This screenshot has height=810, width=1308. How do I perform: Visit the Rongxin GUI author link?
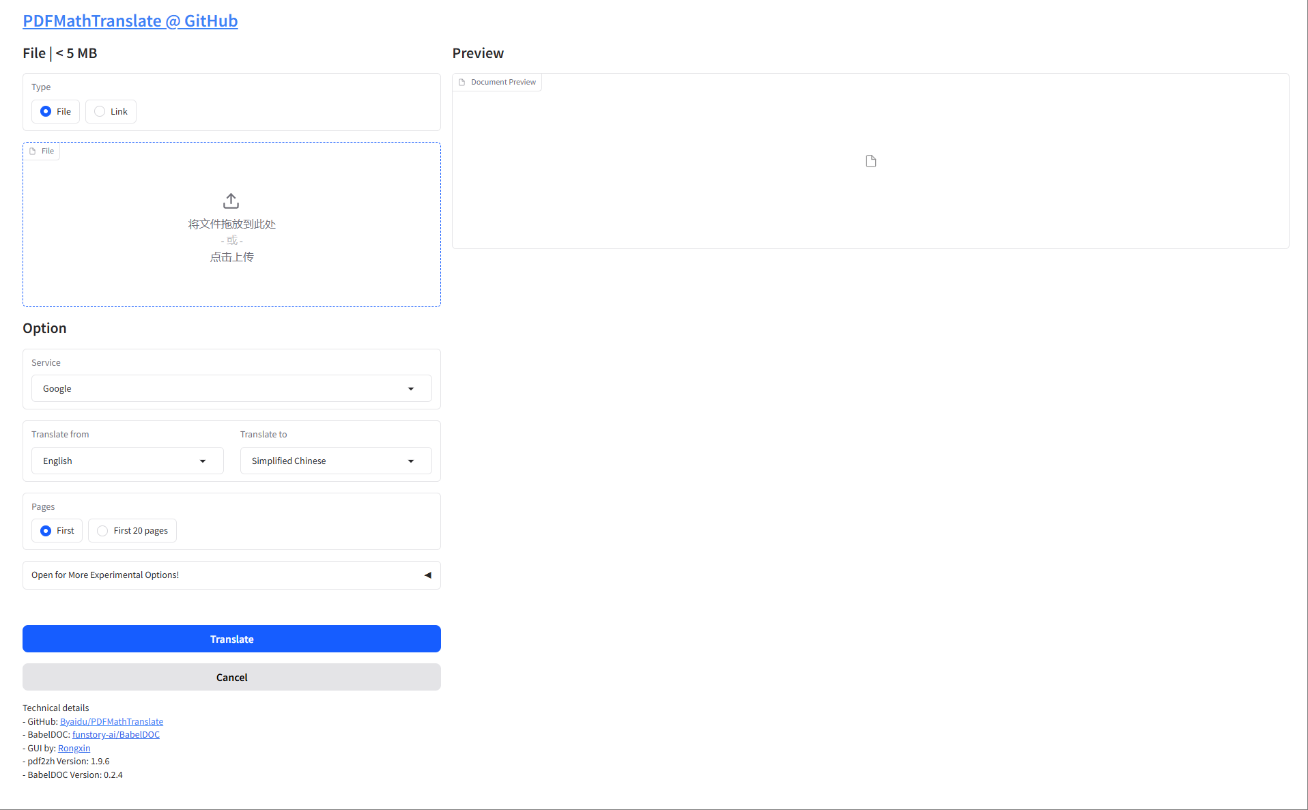pos(74,748)
